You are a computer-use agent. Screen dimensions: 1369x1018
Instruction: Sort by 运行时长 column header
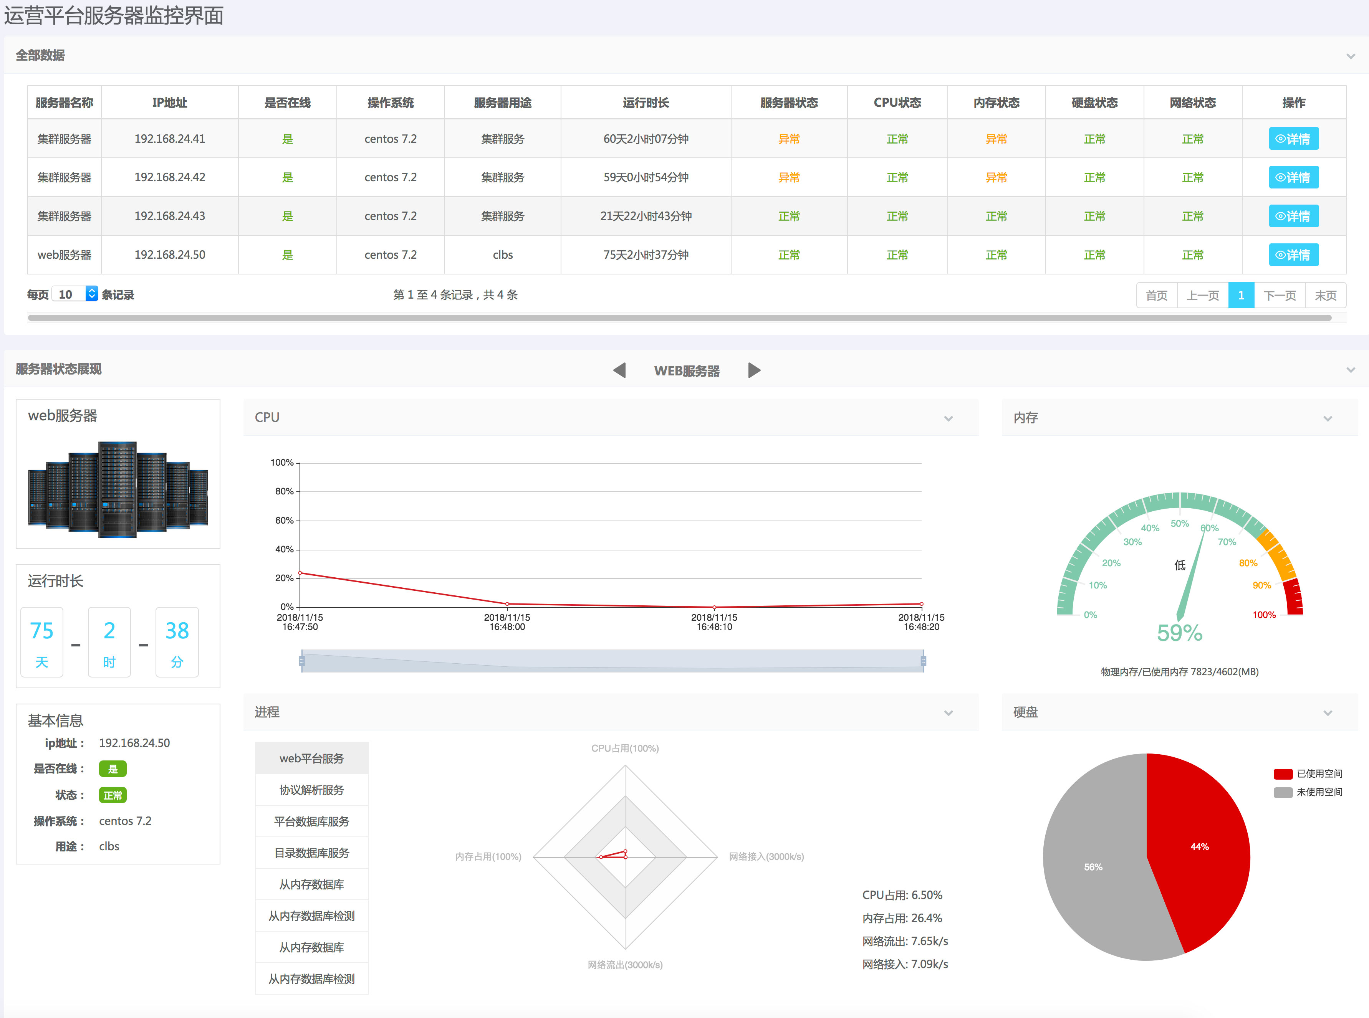click(646, 103)
